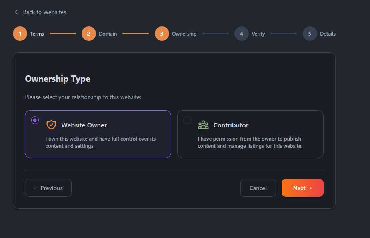
Task: Click the back chevron arrow at top left
Action: [16, 12]
